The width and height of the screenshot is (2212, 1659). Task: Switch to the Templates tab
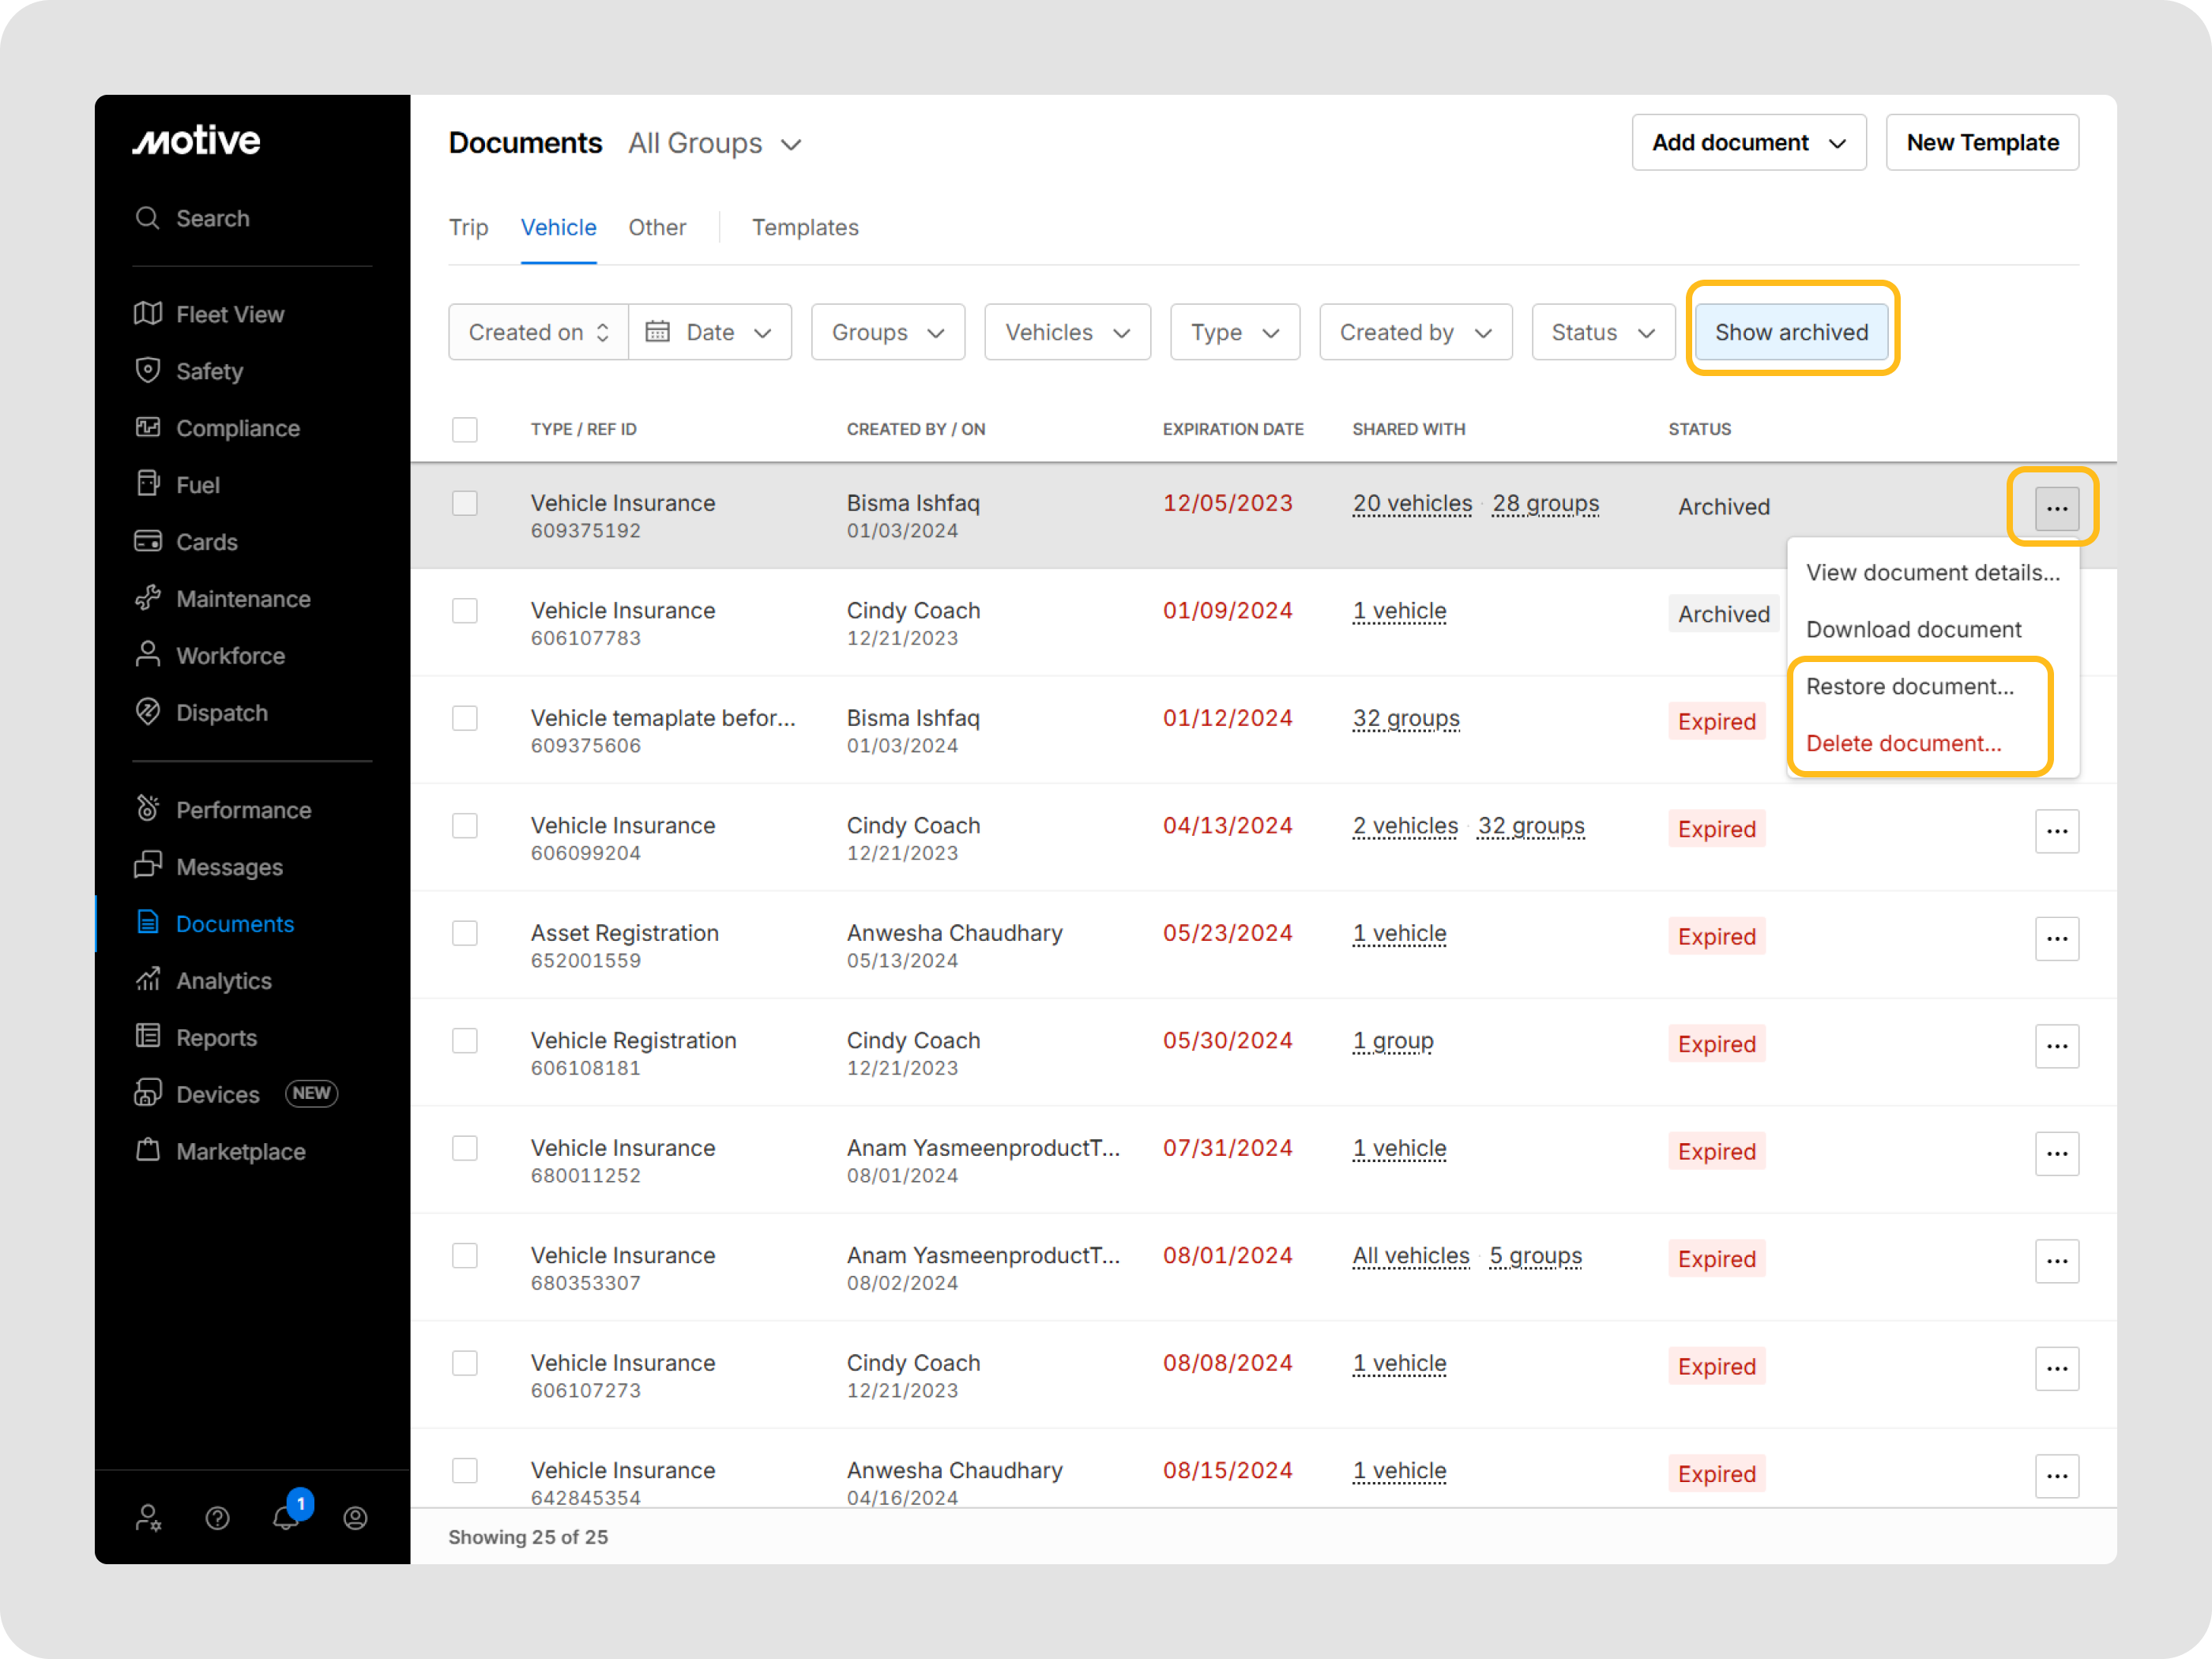pyautogui.click(x=805, y=227)
